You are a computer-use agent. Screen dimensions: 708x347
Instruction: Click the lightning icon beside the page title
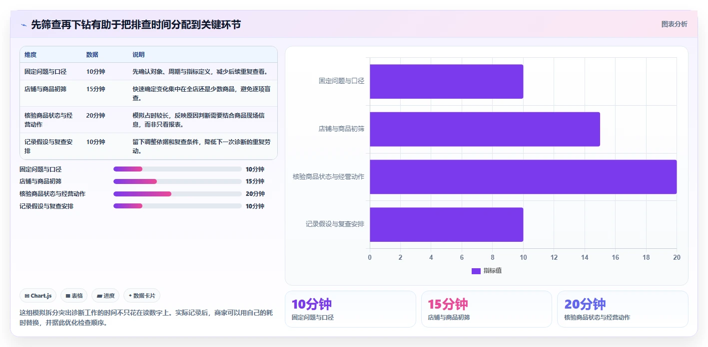coord(23,24)
